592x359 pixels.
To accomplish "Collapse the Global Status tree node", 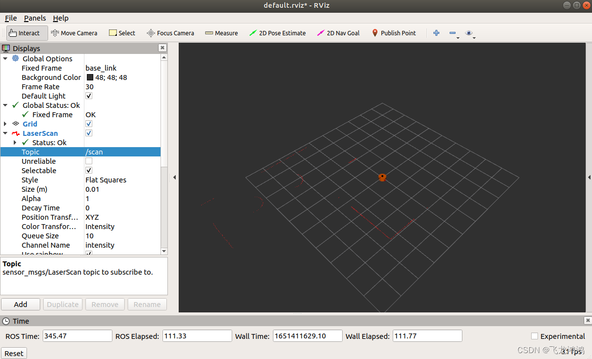I will [5, 105].
